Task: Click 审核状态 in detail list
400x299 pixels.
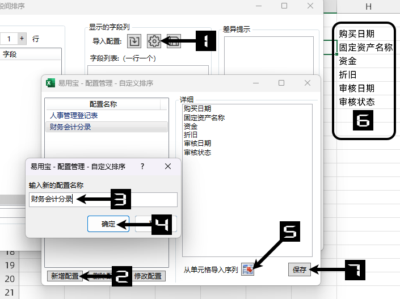Action: [197, 153]
